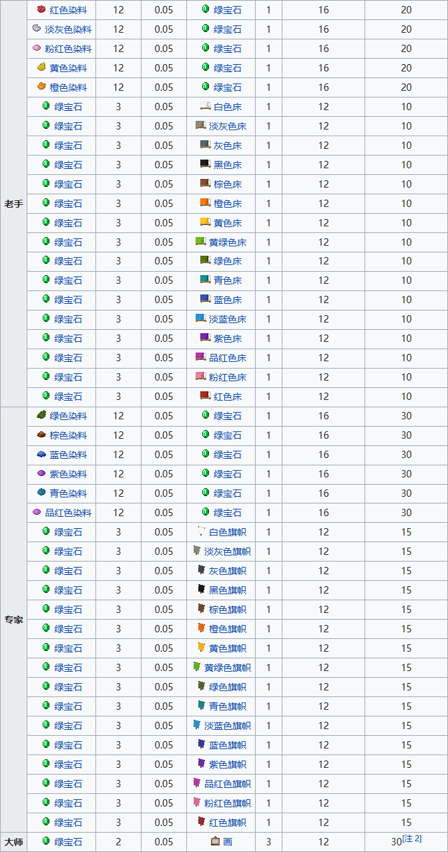Viewport: 448px width, 852px height.
Task: Open the 淡灰色染料 link
Action: (x=68, y=29)
